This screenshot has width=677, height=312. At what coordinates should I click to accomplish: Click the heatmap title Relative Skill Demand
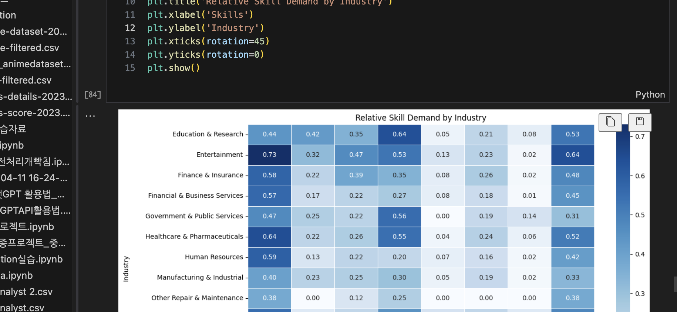[x=421, y=118]
